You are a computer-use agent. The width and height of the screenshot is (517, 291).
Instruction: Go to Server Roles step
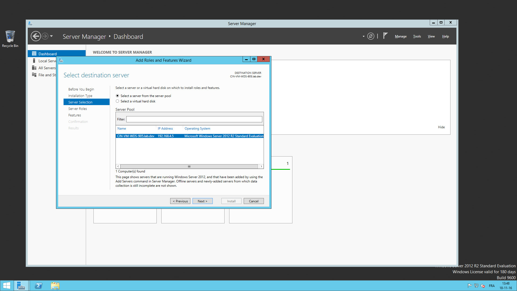coord(78,109)
